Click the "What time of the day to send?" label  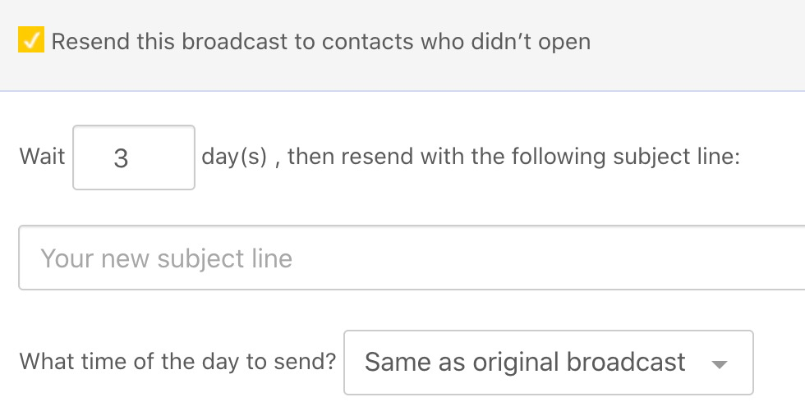click(177, 362)
